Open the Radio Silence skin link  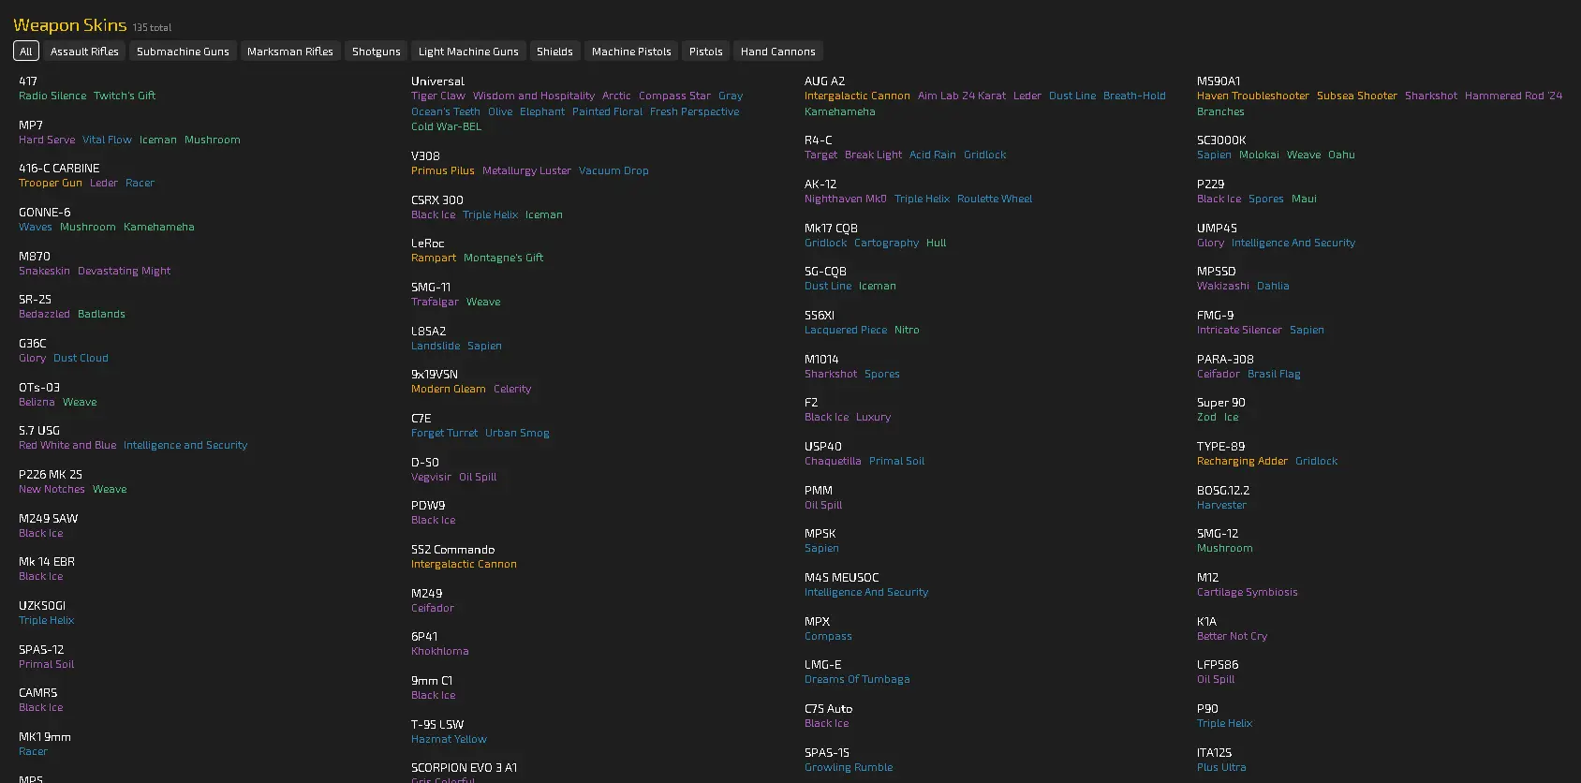point(52,96)
